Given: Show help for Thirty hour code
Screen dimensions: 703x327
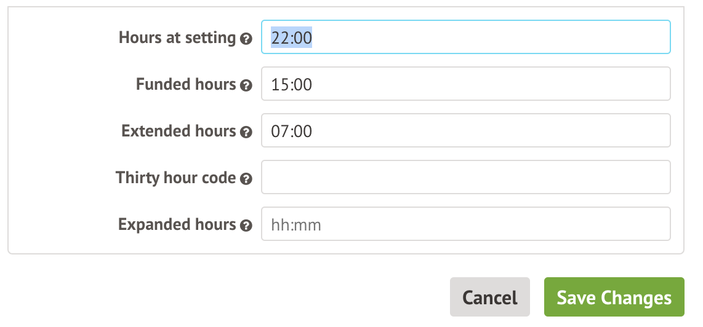Looking at the screenshot, I should 246,179.
